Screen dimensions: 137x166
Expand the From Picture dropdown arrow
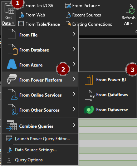pos(99,6)
